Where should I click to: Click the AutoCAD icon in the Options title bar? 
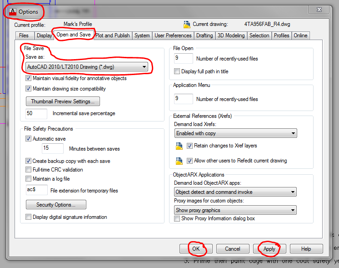pos(13,12)
